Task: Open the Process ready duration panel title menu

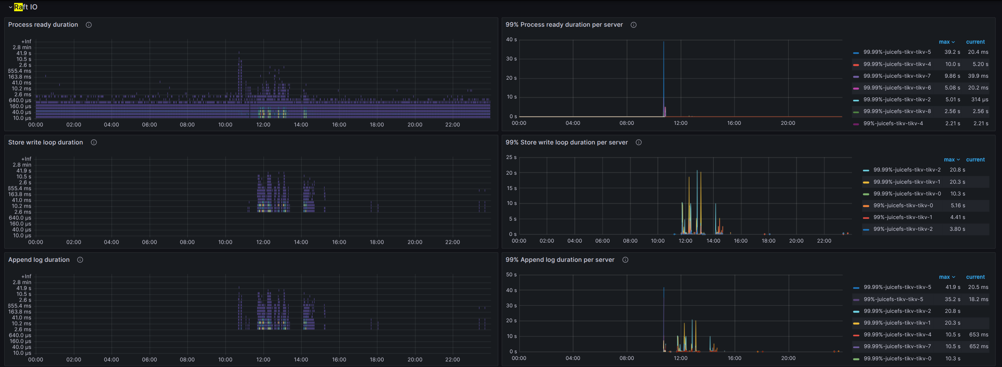Action: click(43, 25)
